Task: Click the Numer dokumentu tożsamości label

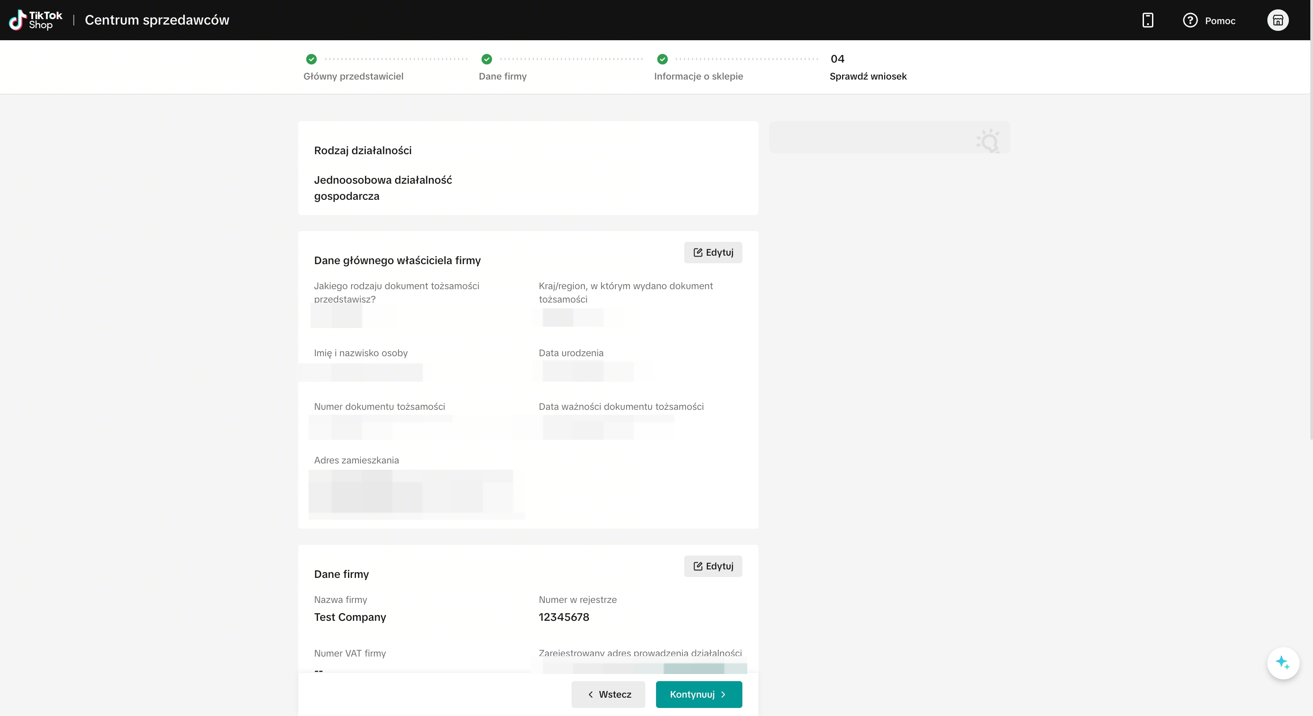Action: click(x=379, y=406)
